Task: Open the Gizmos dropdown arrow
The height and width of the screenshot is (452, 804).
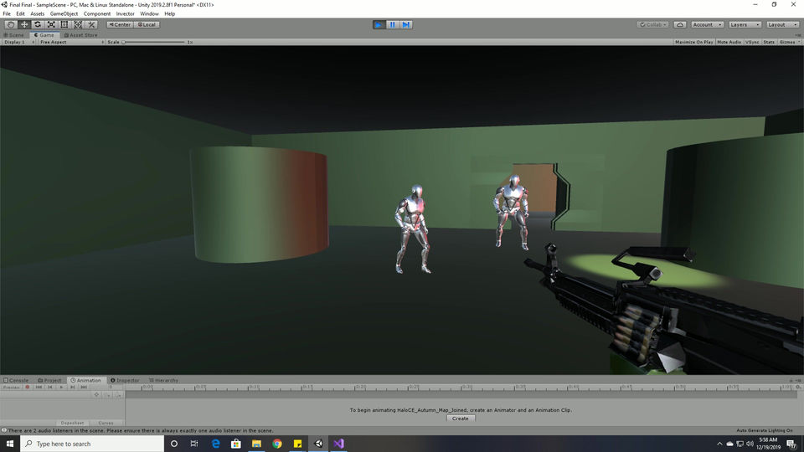Action: coord(799,42)
